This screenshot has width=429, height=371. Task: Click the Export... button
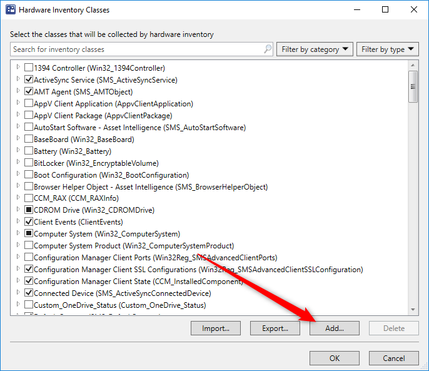pyautogui.click(x=275, y=328)
